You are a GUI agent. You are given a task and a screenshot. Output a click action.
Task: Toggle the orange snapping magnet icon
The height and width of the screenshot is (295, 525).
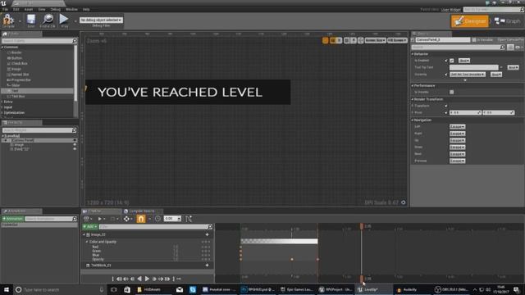(141, 219)
